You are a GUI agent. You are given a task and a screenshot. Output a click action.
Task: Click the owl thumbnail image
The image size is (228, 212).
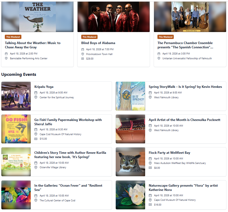[x=130, y=162]
